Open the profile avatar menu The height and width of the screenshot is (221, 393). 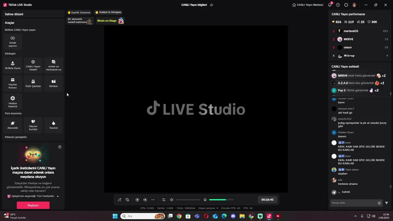pos(354,5)
